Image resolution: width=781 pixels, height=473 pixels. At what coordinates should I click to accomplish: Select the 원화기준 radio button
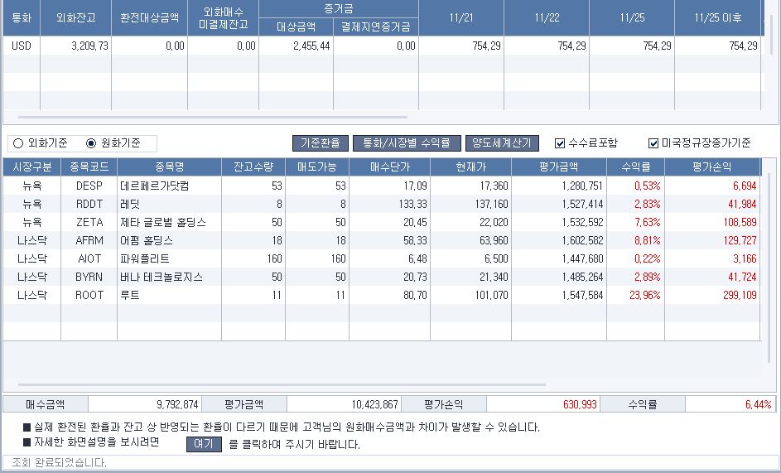(92, 143)
